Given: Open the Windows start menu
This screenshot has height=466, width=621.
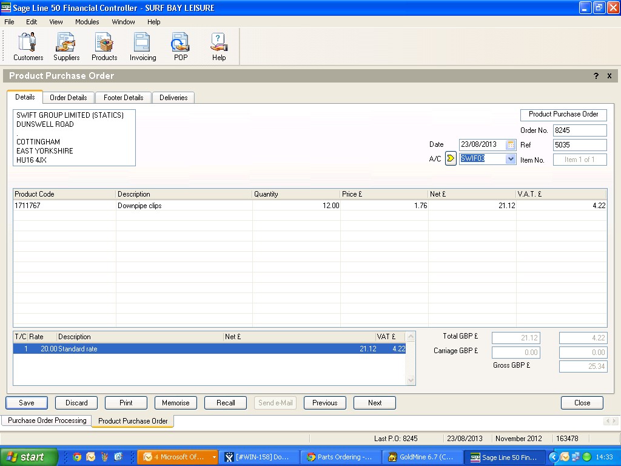Looking at the screenshot, I should coord(29,457).
